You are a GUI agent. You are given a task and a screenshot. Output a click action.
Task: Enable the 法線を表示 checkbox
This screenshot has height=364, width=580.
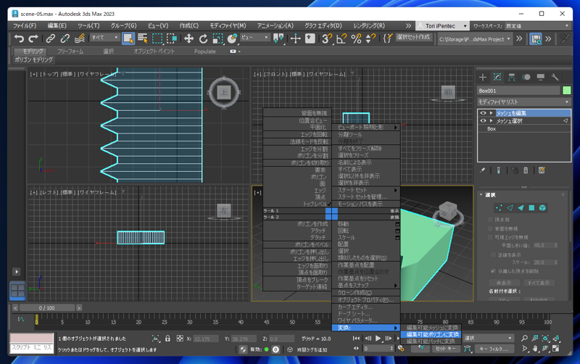coord(493,255)
